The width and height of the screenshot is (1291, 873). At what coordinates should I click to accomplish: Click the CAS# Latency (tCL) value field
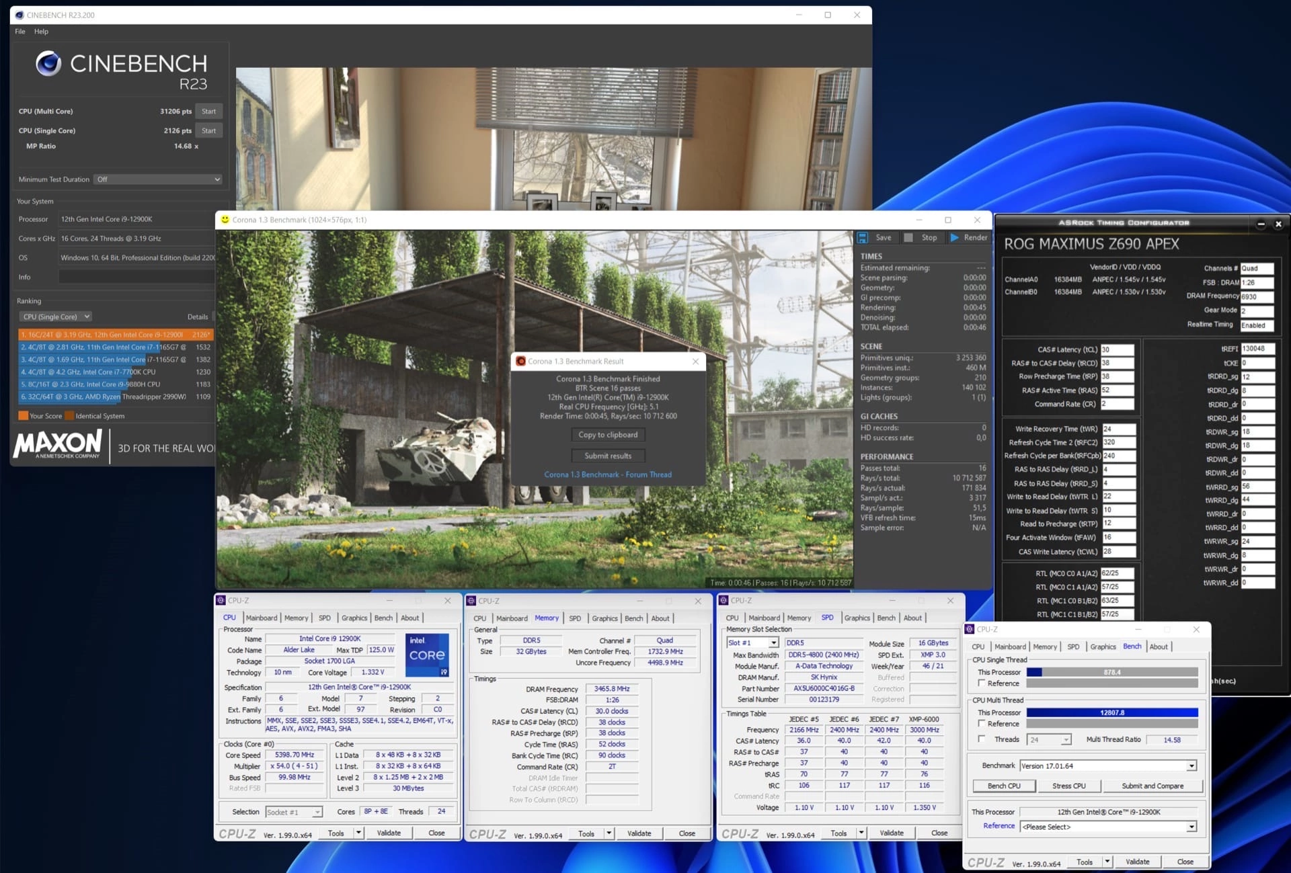(x=1117, y=349)
